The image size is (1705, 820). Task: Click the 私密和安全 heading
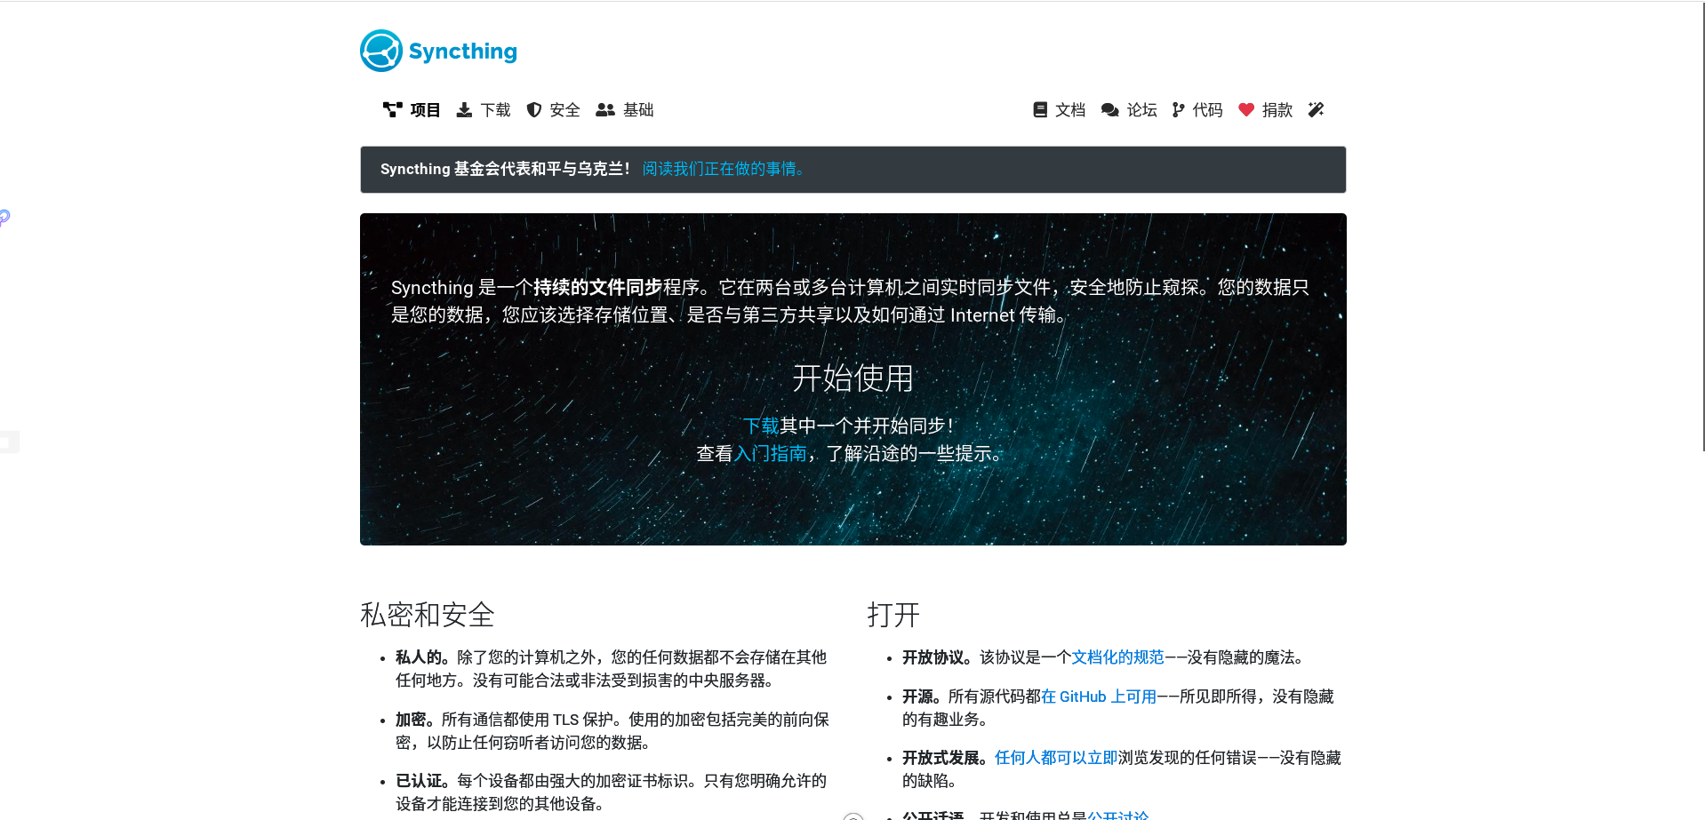click(x=428, y=615)
